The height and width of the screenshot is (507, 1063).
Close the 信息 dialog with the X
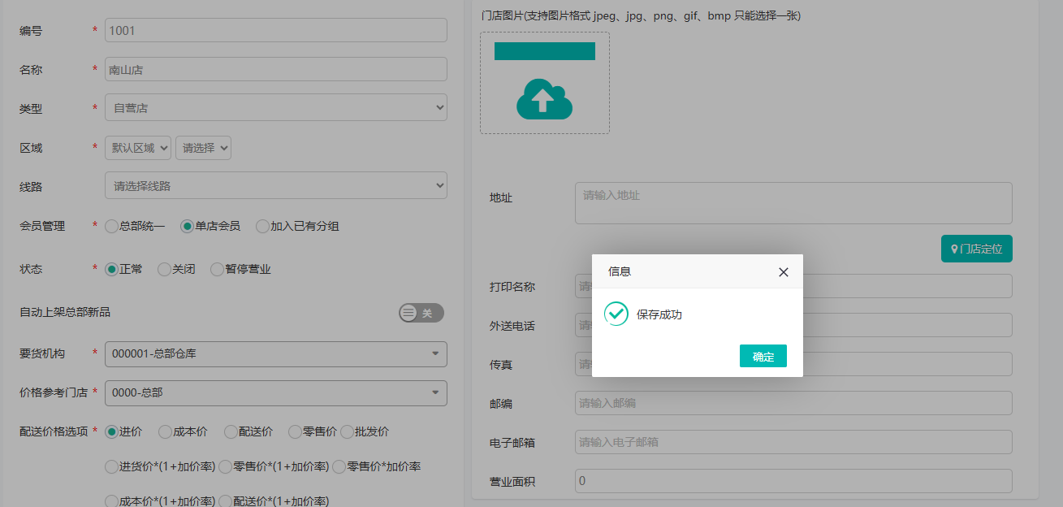pos(783,272)
